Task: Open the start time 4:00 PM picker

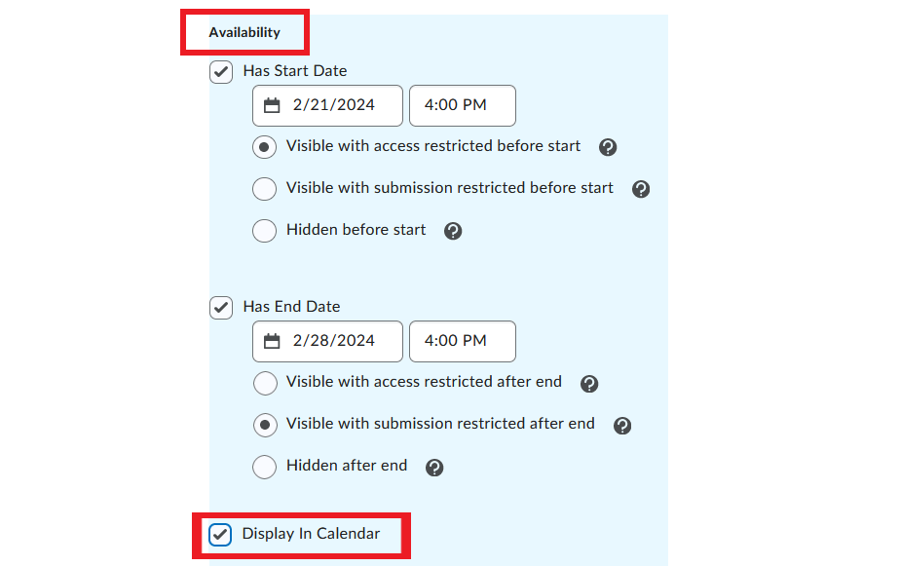Action: pos(463,105)
